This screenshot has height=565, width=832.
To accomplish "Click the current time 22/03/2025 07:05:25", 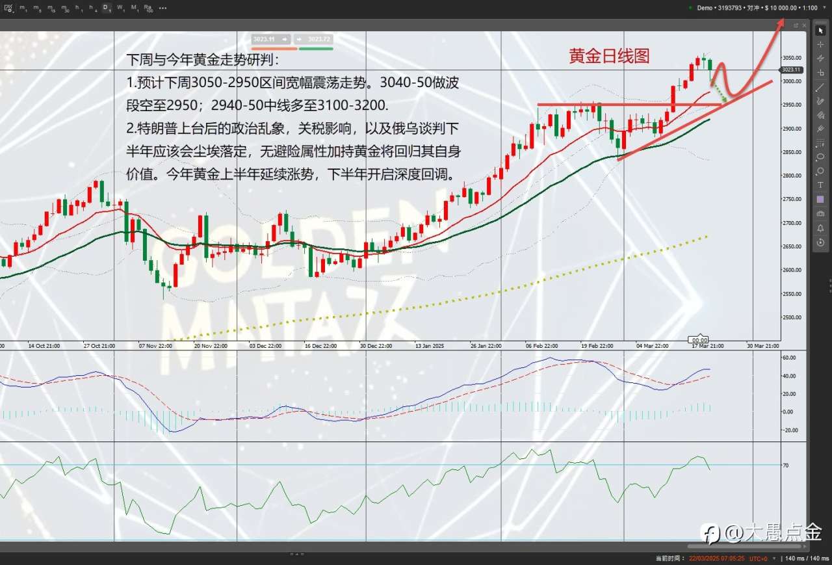I will coord(716,558).
